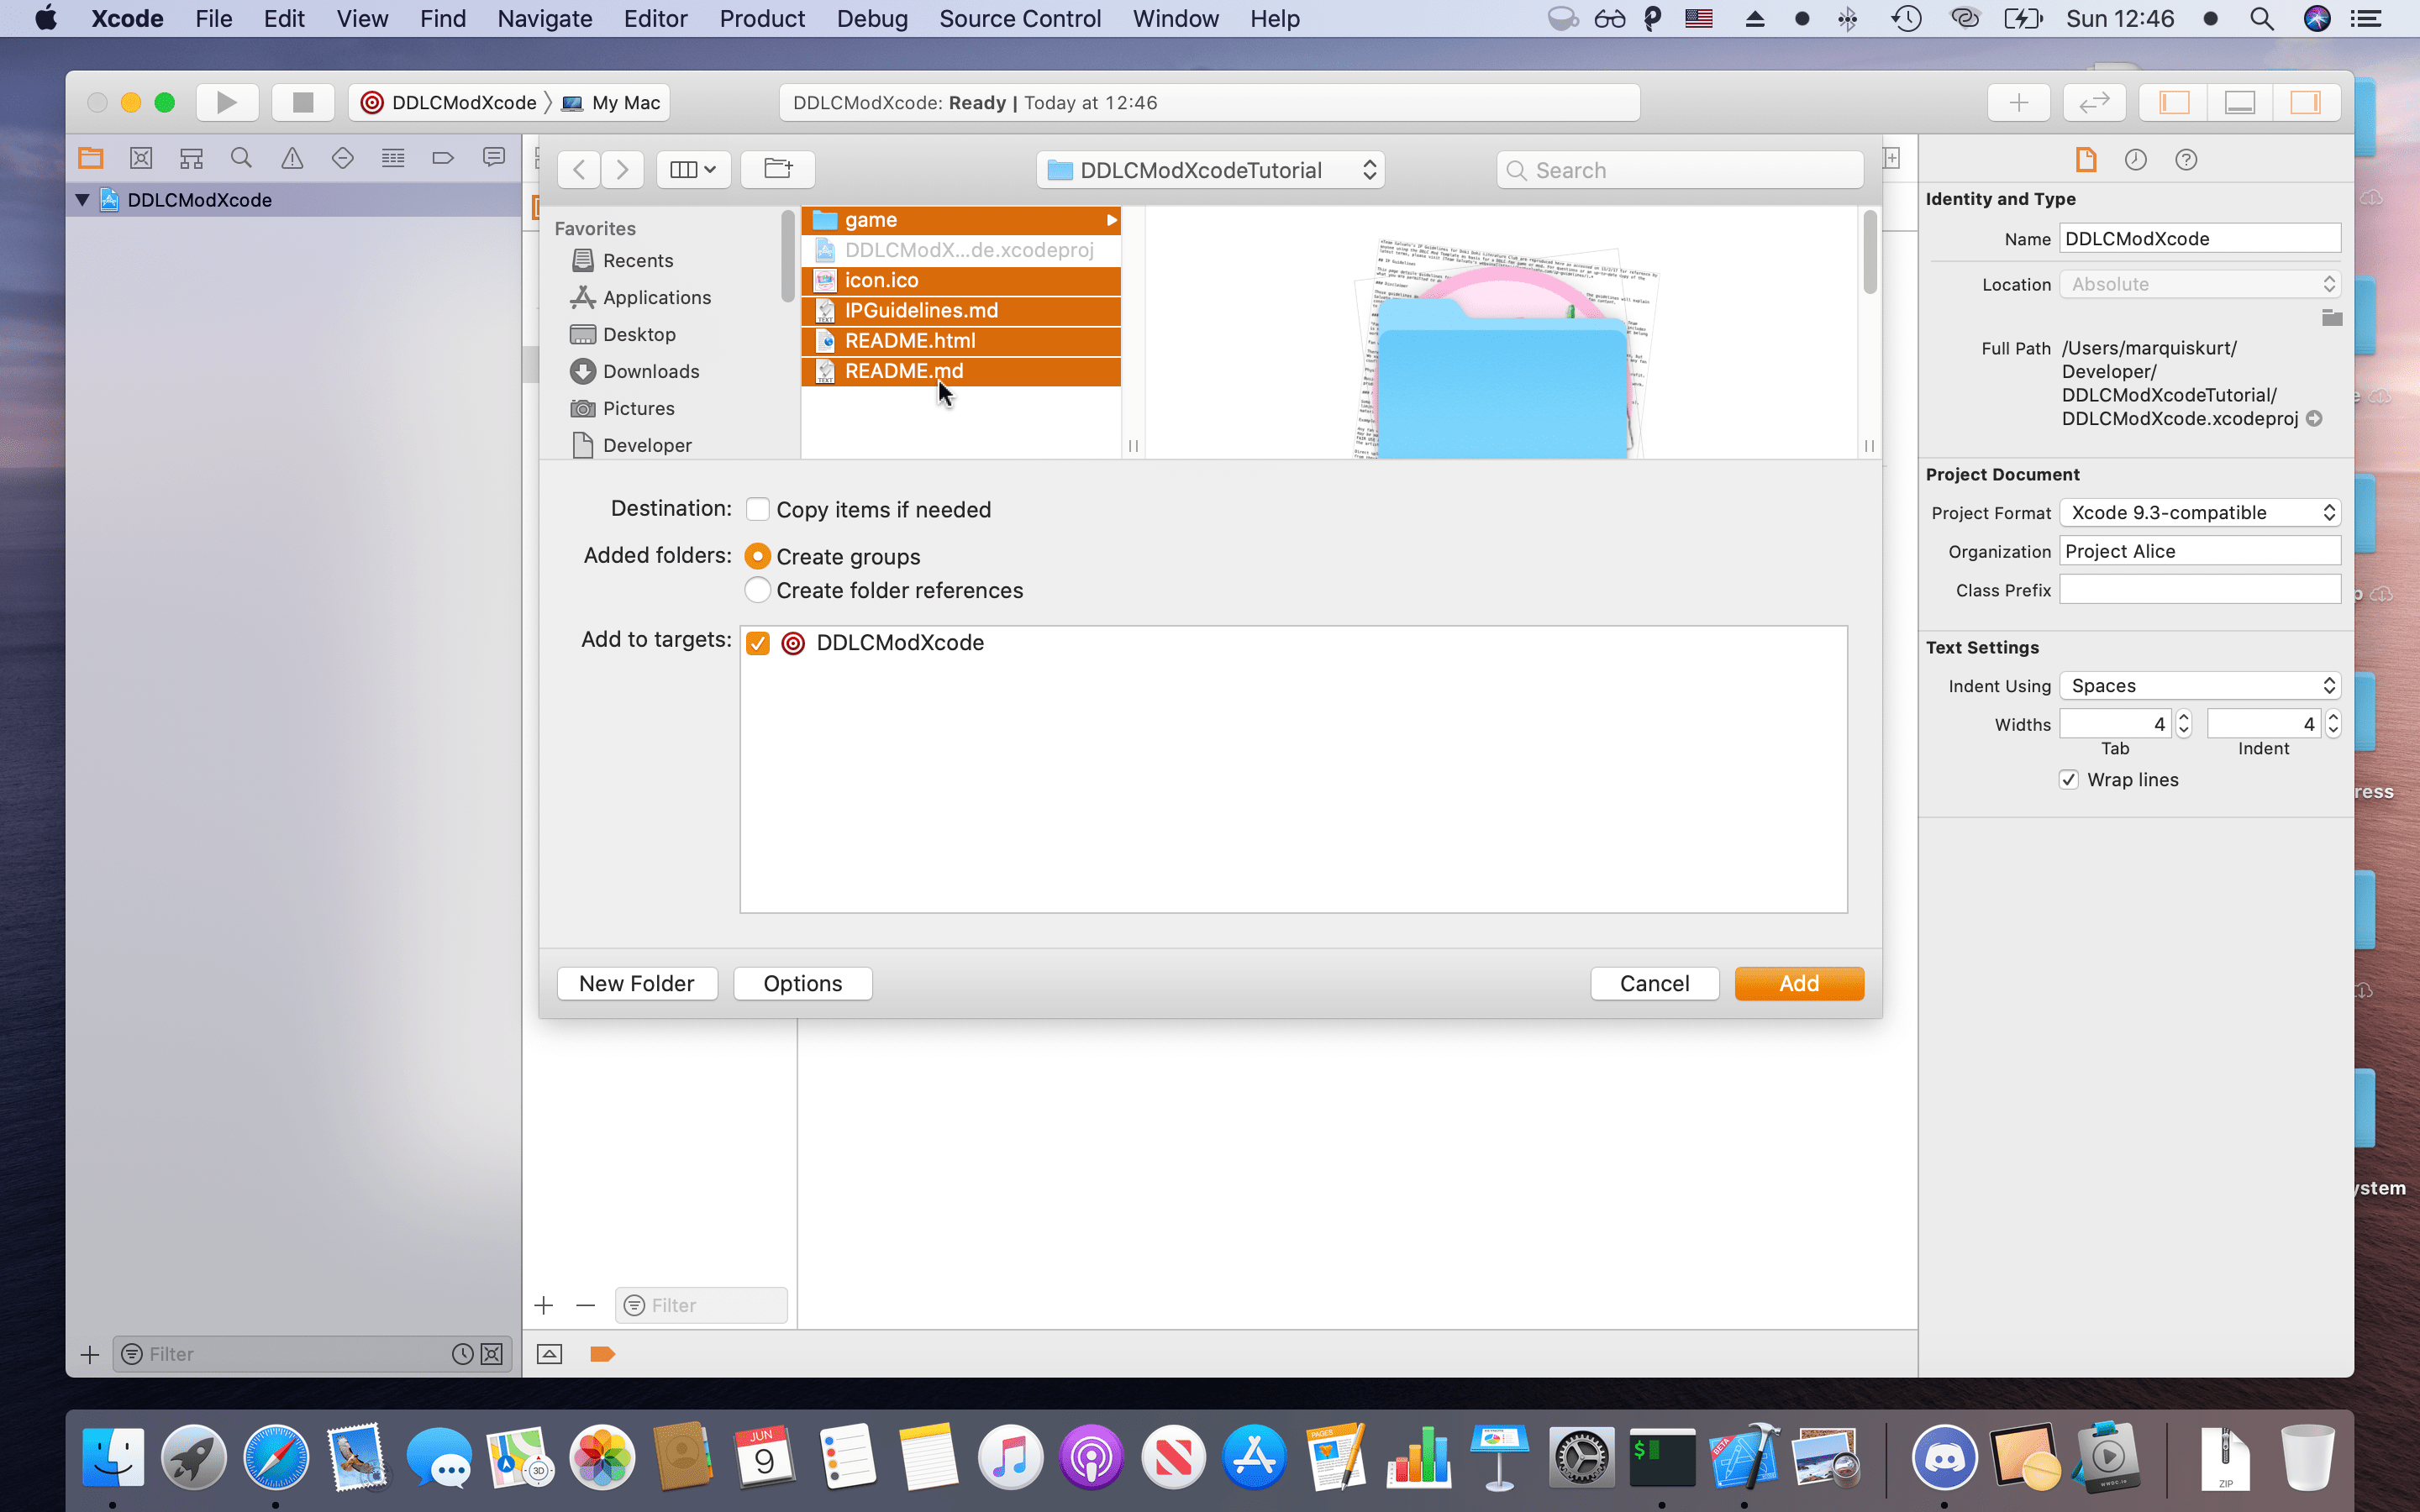Adjust the Tab width stepper
This screenshot has width=2420, height=1512.
coord(2184,724)
